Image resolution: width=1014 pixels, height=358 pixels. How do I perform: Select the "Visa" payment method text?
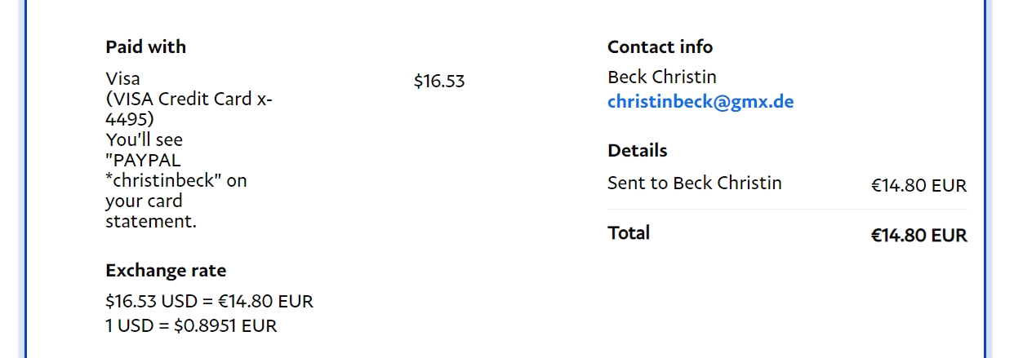coord(122,79)
